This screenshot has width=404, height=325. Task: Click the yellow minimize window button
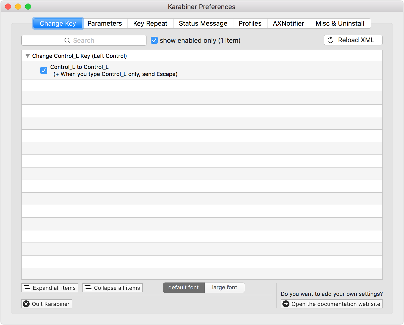(18, 7)
